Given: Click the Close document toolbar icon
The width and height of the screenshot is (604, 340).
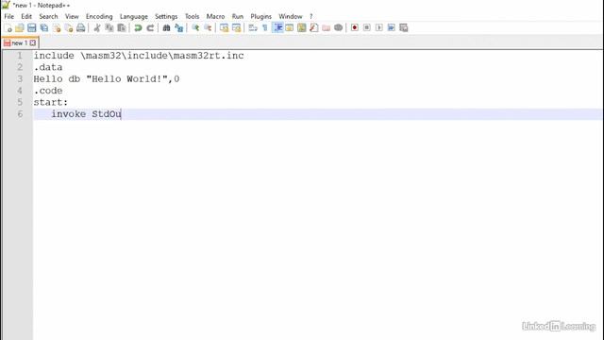Looking at the screenshot, I should coord(57,27).
